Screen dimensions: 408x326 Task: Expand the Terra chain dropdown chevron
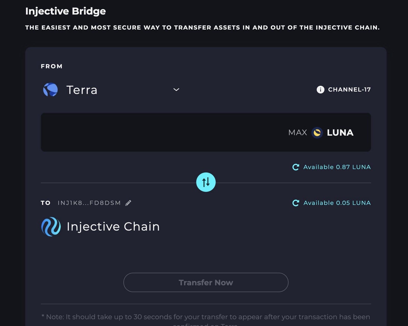(176, 90)
